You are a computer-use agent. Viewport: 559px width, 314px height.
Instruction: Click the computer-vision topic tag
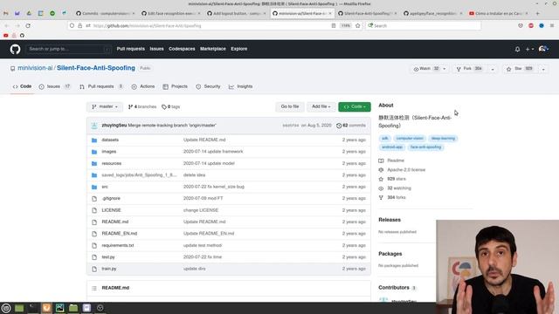(x=410, y=138)
